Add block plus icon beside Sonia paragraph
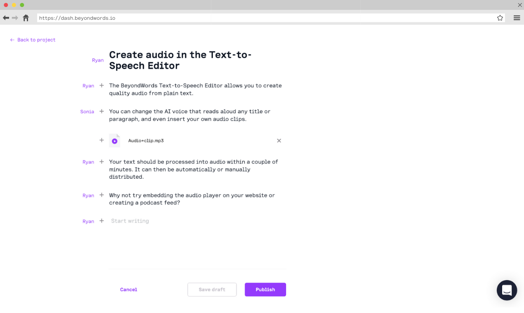Screen dimensions: 524x313 click(x=101, y=111)
